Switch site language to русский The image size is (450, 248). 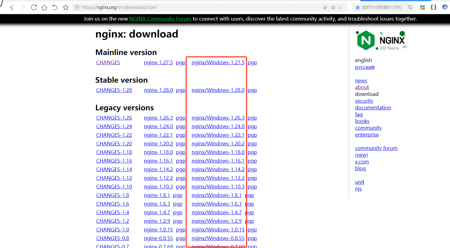click(x=364, y=67)
